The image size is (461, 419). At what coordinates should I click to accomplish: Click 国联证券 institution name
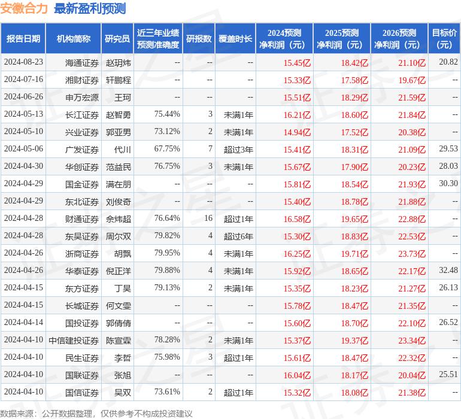(82, 375)
